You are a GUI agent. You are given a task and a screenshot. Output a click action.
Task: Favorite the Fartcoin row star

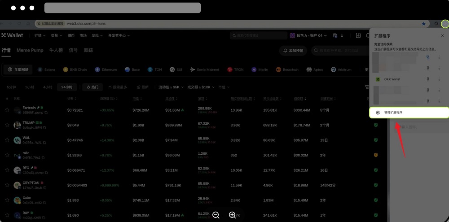[7, 109]
